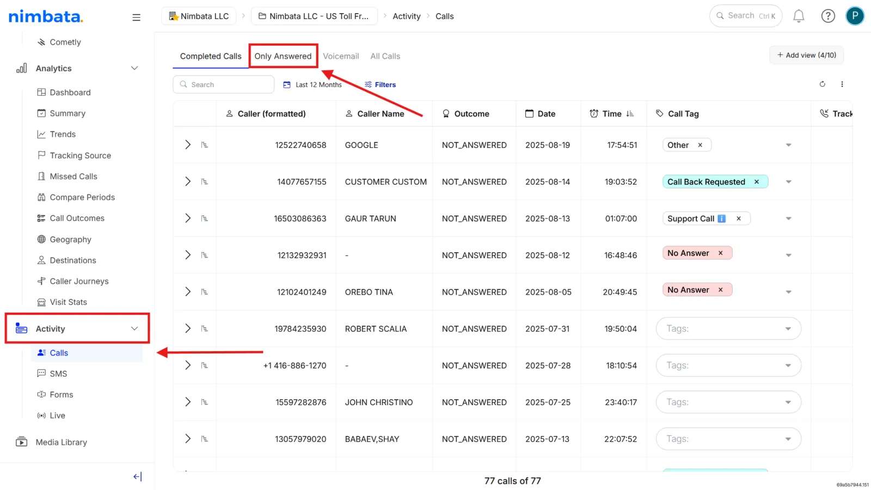Change the Last 12 Months date range
The image size is (871, 490).
[312, 84]
